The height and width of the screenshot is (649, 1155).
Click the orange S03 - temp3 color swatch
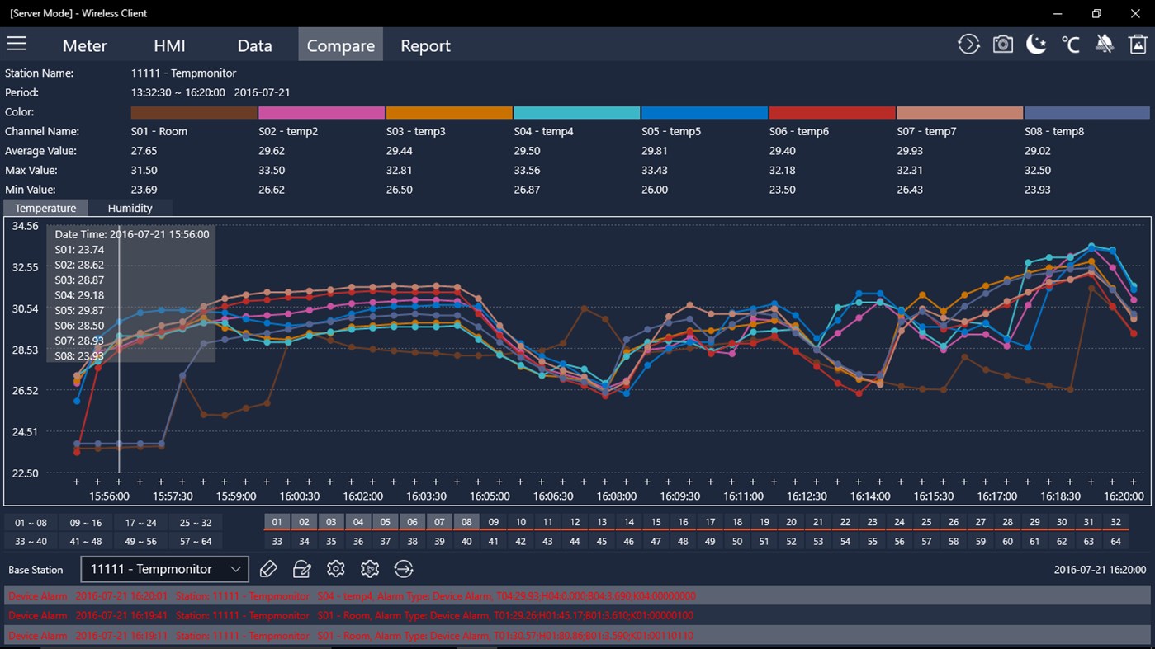(x=449, y=112)
